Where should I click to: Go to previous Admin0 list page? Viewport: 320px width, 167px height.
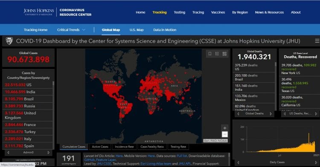(8, 153)
